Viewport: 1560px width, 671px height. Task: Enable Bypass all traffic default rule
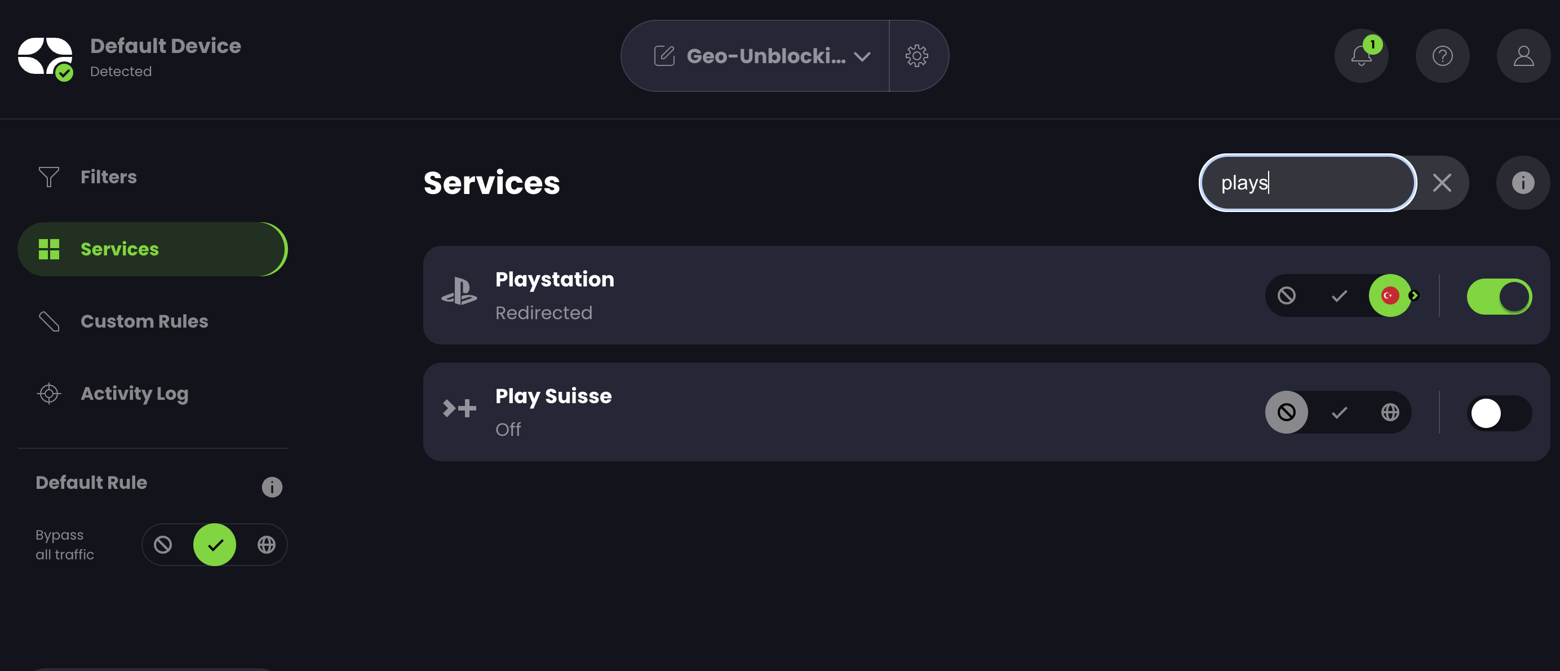pyautogui.click(x=215, y=545)
